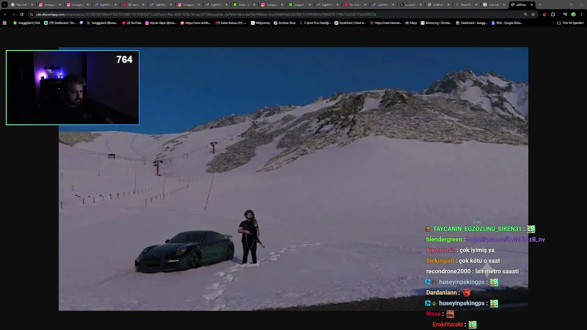Close the x.com tab

pyautogui.click(x=421, y=5)
